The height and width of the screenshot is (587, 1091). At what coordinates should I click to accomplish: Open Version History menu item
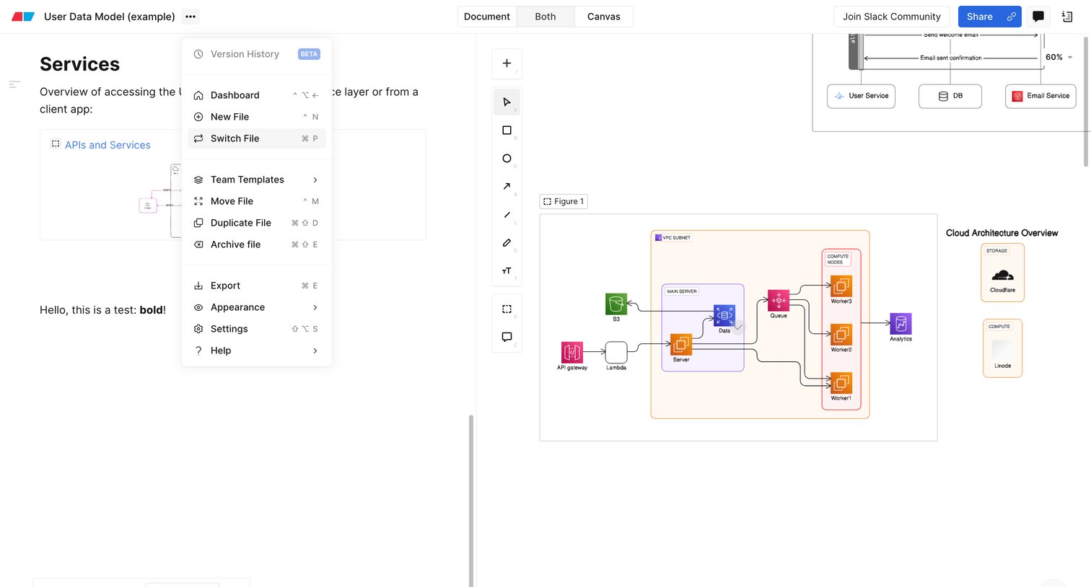point(257,54)
